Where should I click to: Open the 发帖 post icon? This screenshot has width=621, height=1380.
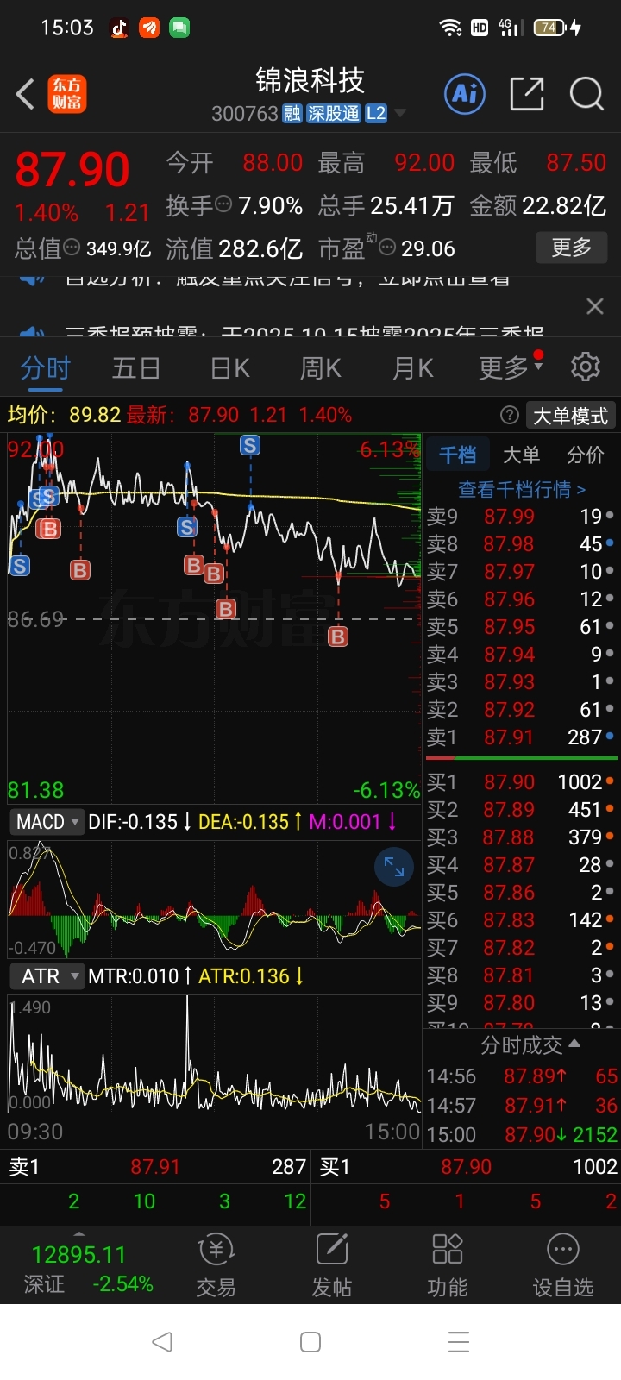coord(331,1265)
